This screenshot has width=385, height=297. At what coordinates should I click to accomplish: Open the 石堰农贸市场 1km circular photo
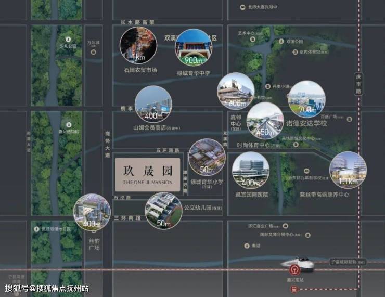point(138,45)
